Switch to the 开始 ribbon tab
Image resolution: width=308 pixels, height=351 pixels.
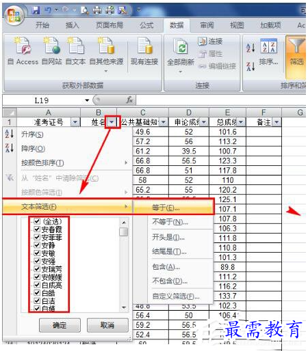(42, 25)
